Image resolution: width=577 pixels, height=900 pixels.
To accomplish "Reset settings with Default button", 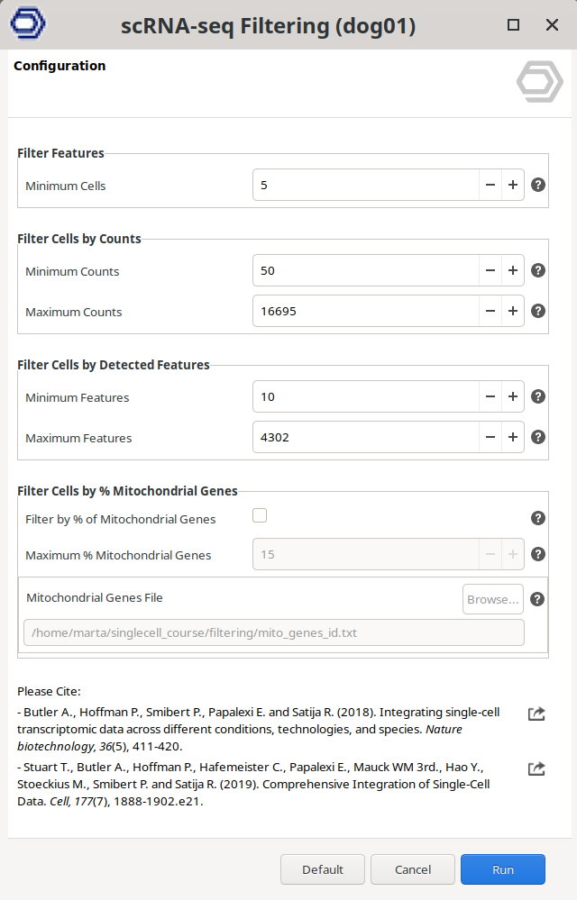I will point(323,869).
